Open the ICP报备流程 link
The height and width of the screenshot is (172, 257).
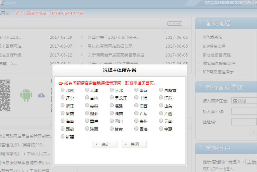click(214, 46)
